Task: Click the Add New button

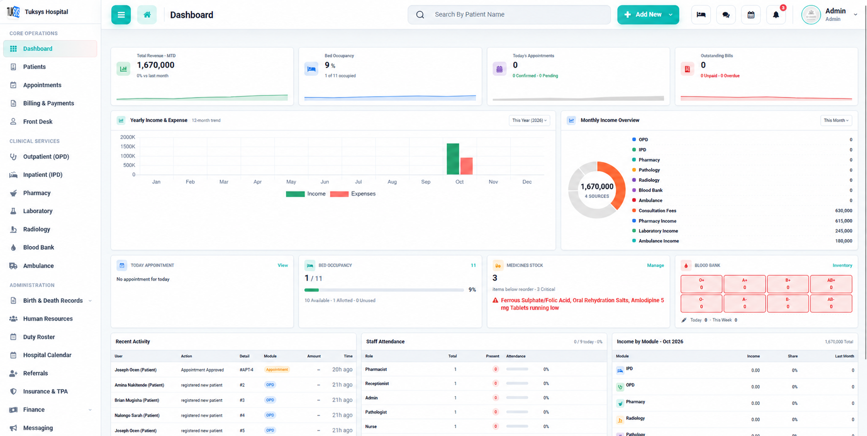Action: [x=648, y=15]
